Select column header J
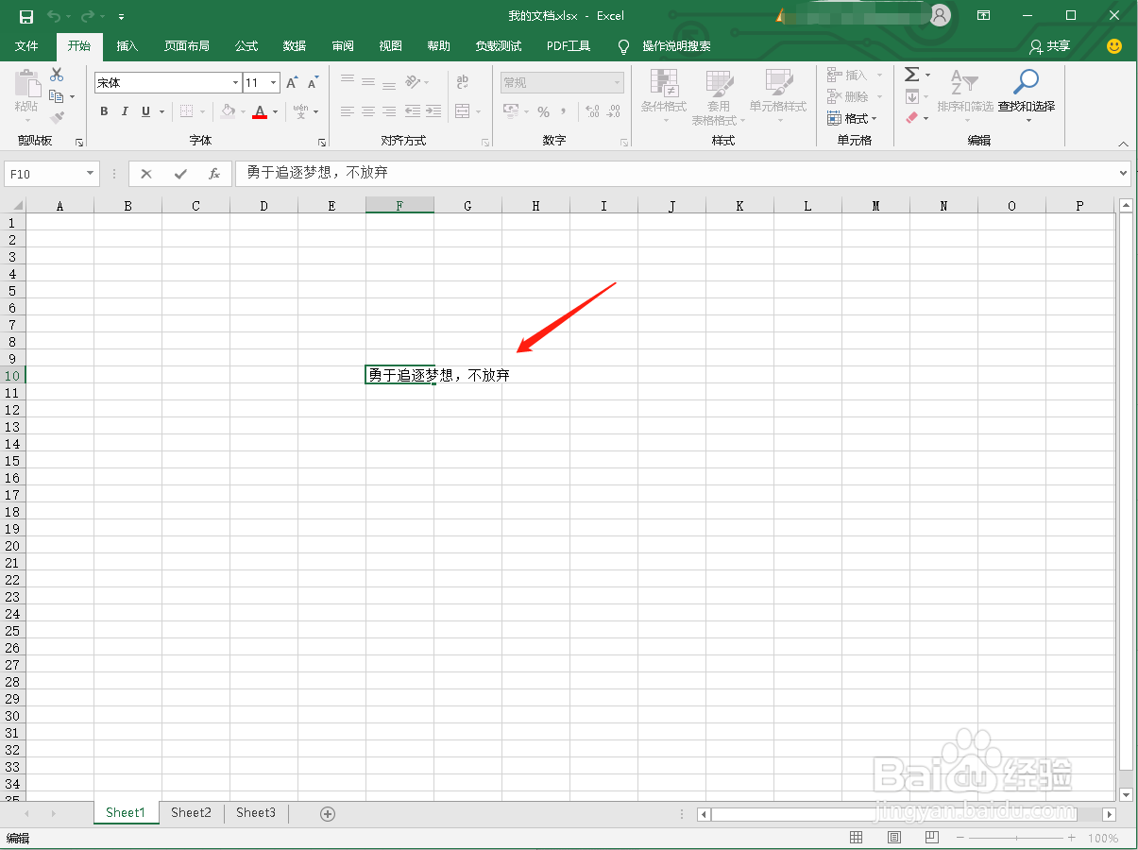 click(x=671, y=206)
